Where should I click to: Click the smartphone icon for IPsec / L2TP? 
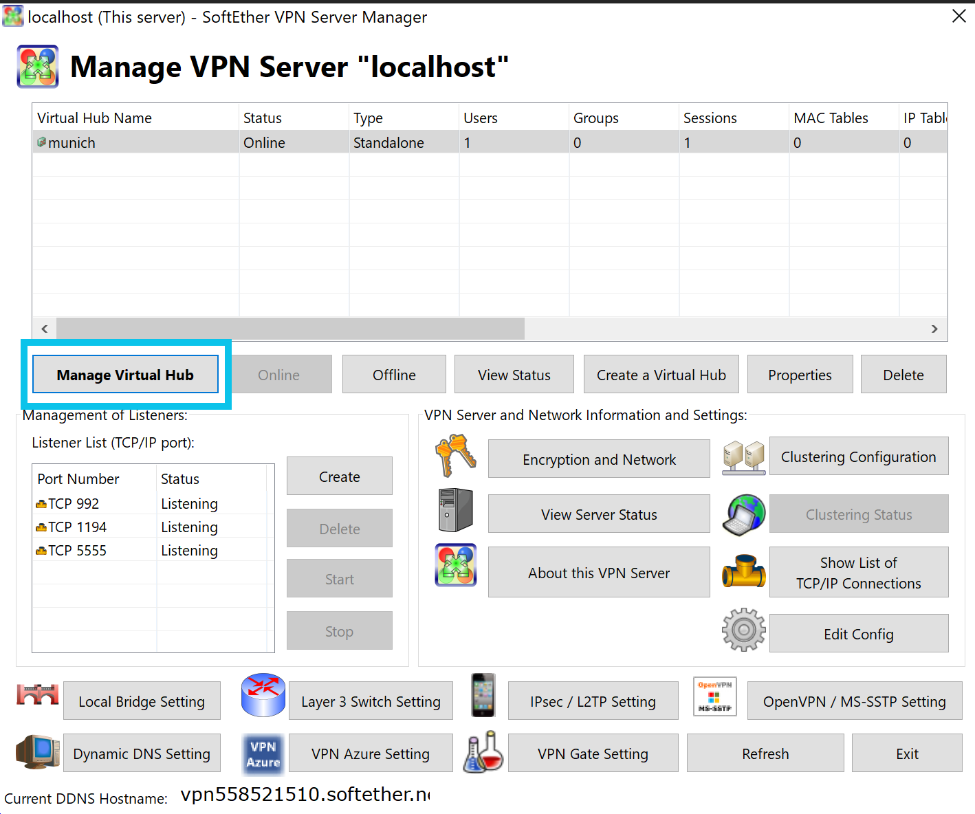pyautogui.click(x=483, y=695)
